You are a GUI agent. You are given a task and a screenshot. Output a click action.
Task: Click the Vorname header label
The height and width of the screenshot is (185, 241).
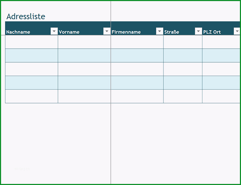pyautogui.click(x=69, y=32)
